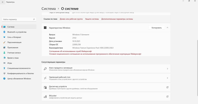Click the Сопутствующие параметры heading
This screenshot has height=104, width=198.
point(53,62)
